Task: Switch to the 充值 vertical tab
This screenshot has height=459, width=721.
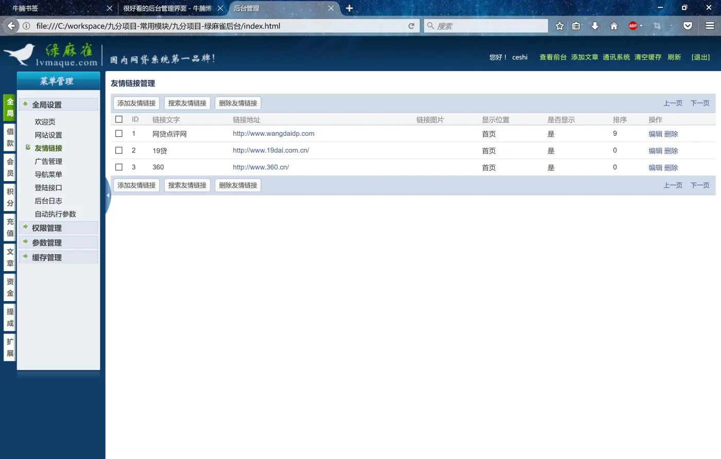Action: 10,227
